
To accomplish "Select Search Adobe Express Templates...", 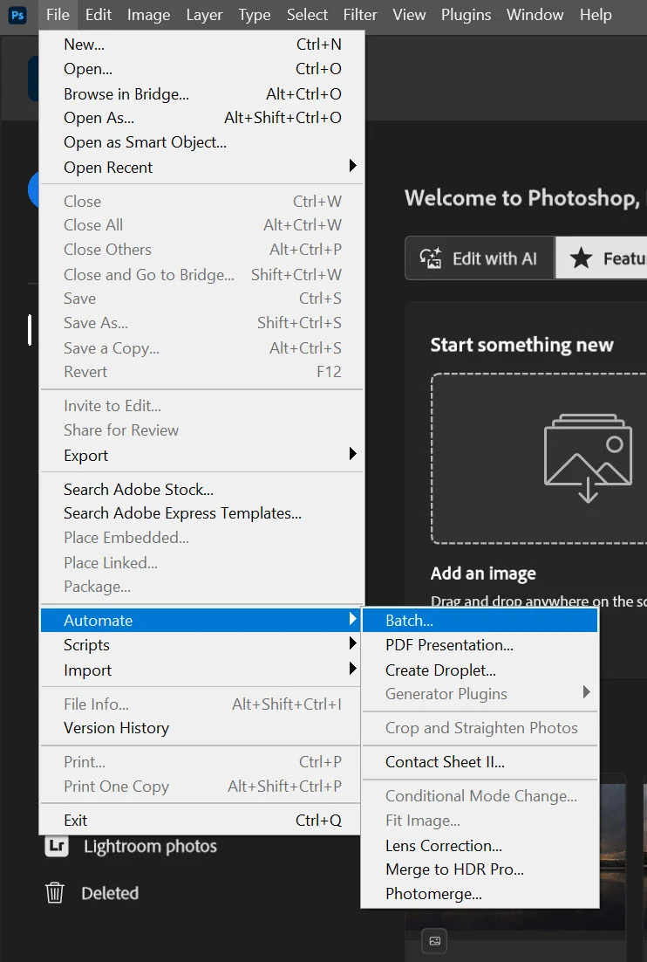I will click(201, 513).
